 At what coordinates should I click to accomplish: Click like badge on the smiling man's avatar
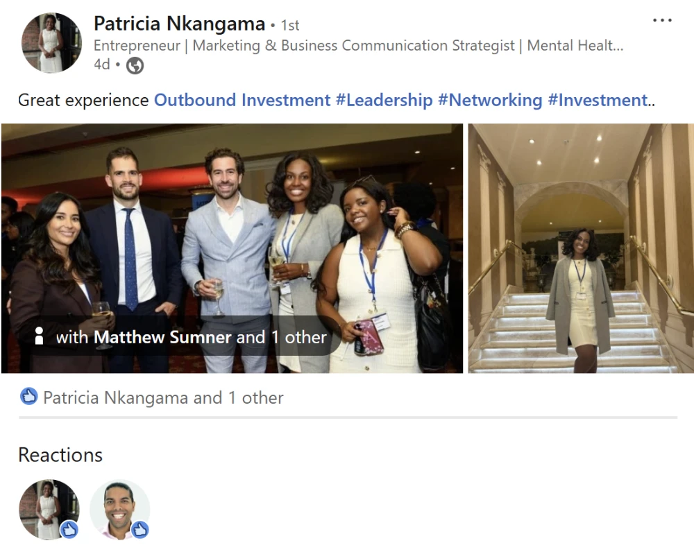(x=139, y=530)
